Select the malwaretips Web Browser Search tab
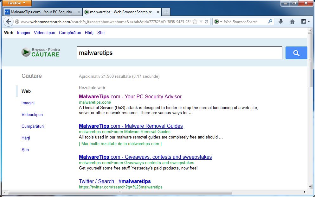315x197 pixels. [122, 12]
